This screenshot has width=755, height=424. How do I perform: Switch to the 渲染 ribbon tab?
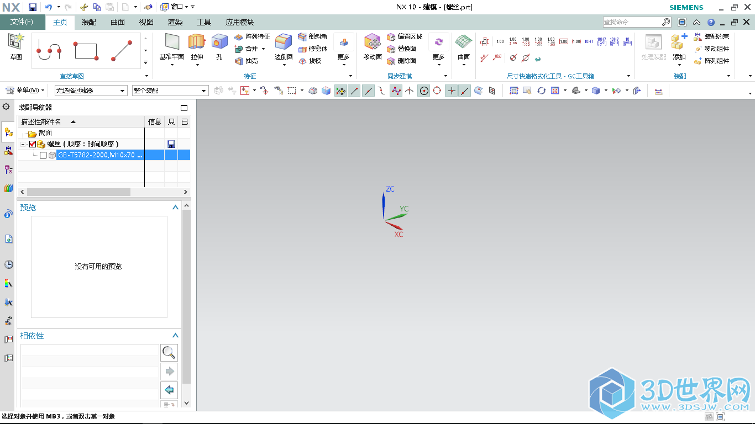(175, 22)
